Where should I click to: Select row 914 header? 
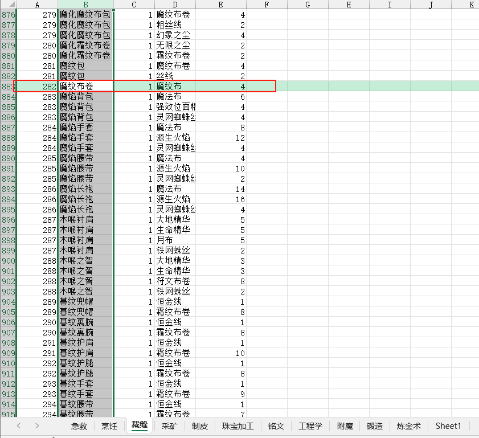tap(8, 404)
